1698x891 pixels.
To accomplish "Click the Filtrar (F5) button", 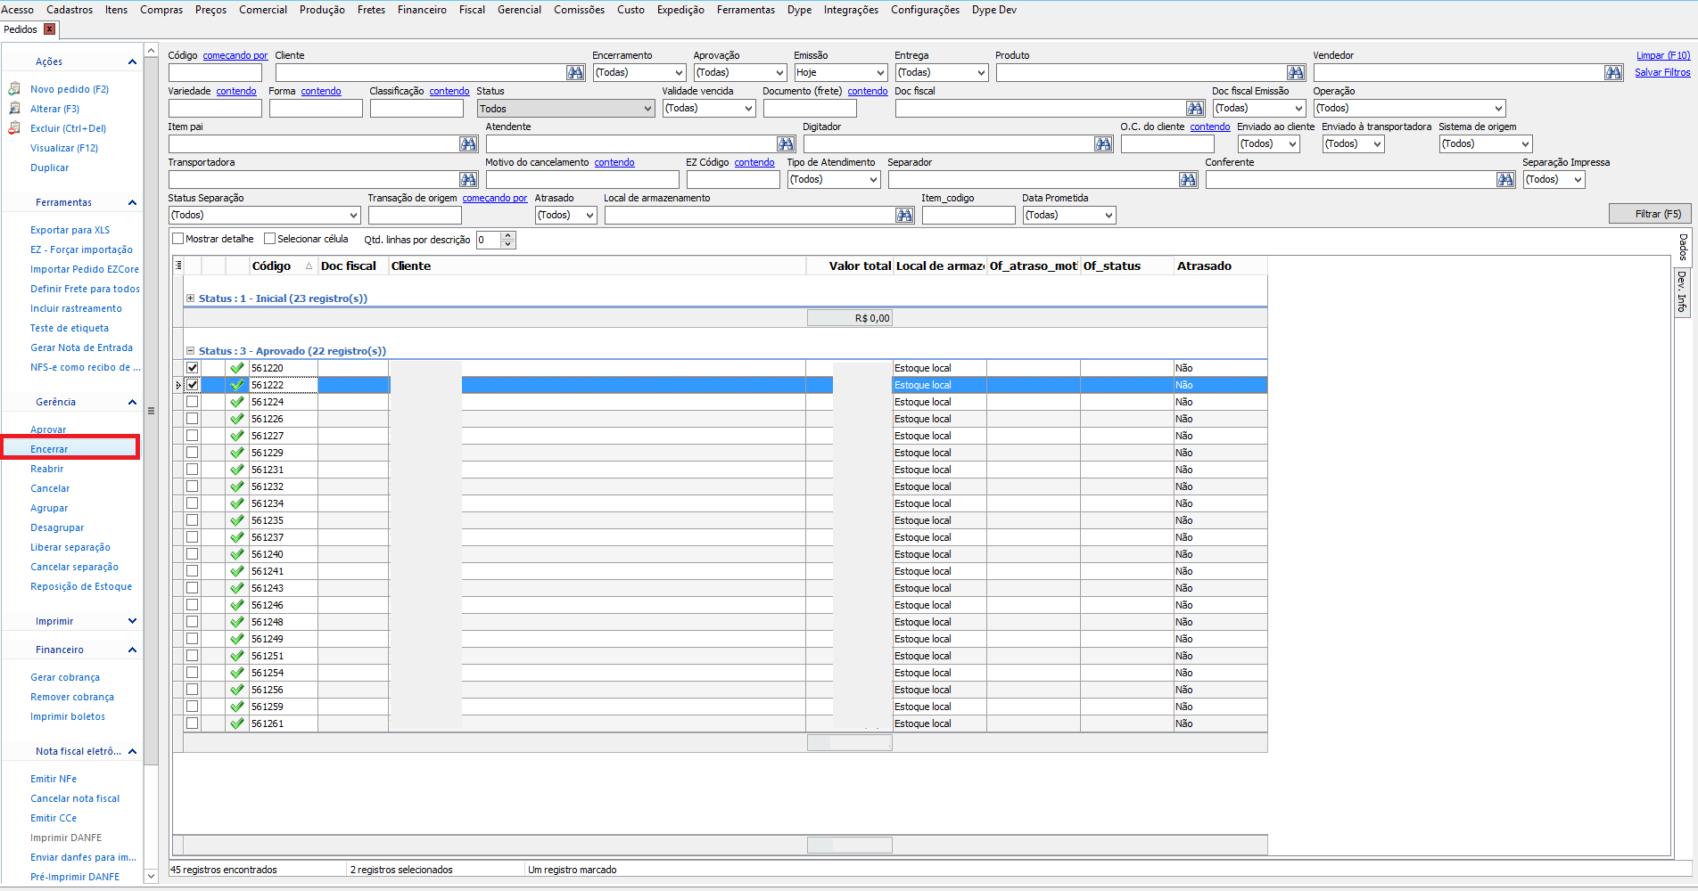I will tap(1650, 214).
